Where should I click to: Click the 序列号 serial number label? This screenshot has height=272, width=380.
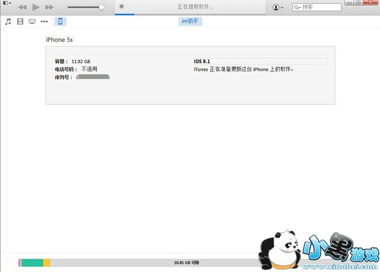tap(63, 77)
